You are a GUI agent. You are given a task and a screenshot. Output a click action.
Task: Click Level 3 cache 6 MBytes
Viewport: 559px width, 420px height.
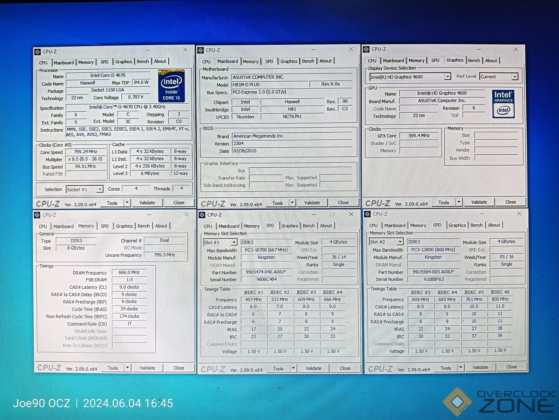click(150, 173)
